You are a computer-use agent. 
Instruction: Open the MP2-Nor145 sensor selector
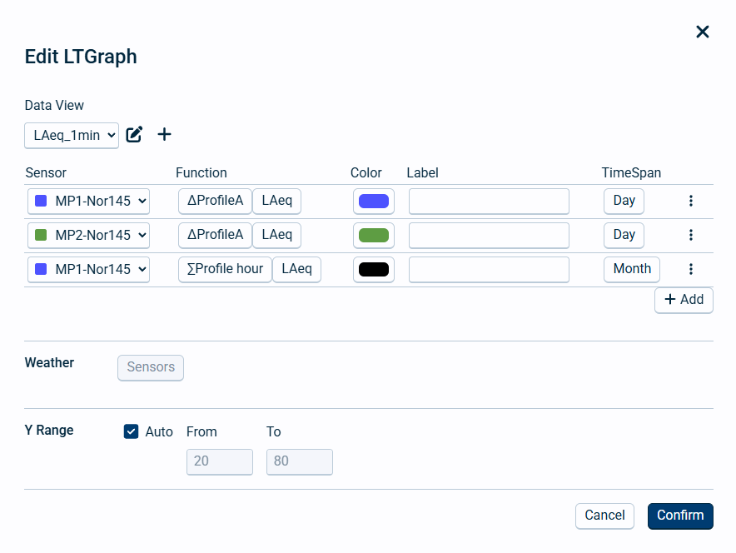pyautogui.click(x=88, y=235)
